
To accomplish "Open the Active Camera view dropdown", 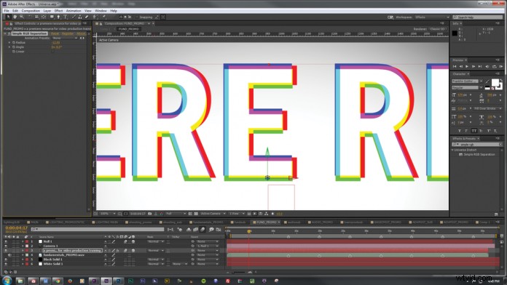I will coord(213,214).
